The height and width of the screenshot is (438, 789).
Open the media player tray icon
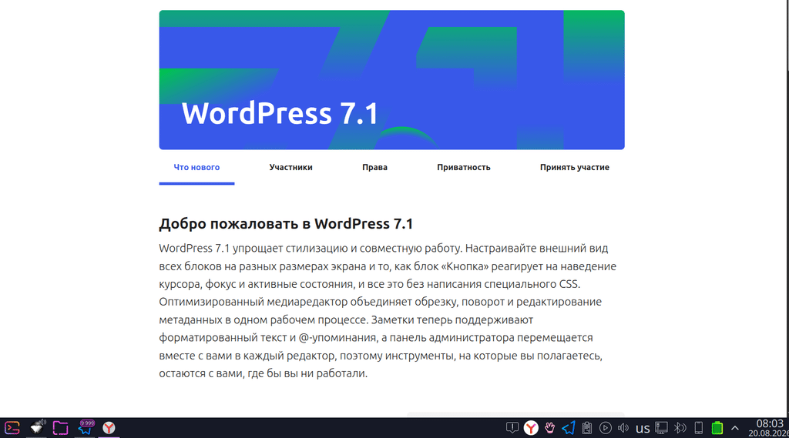click(606, 428)
